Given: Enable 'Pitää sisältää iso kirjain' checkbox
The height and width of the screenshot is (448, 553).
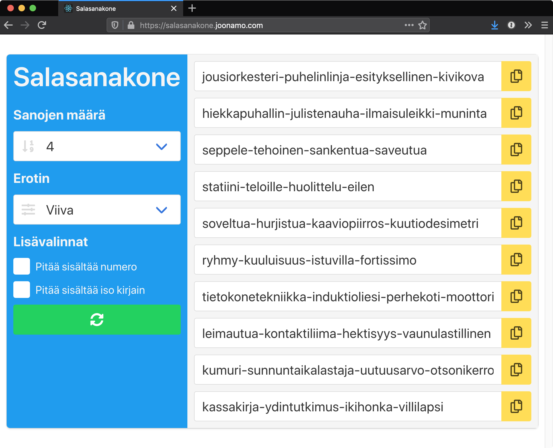Looking at the screenshot, I should [22, 290].
